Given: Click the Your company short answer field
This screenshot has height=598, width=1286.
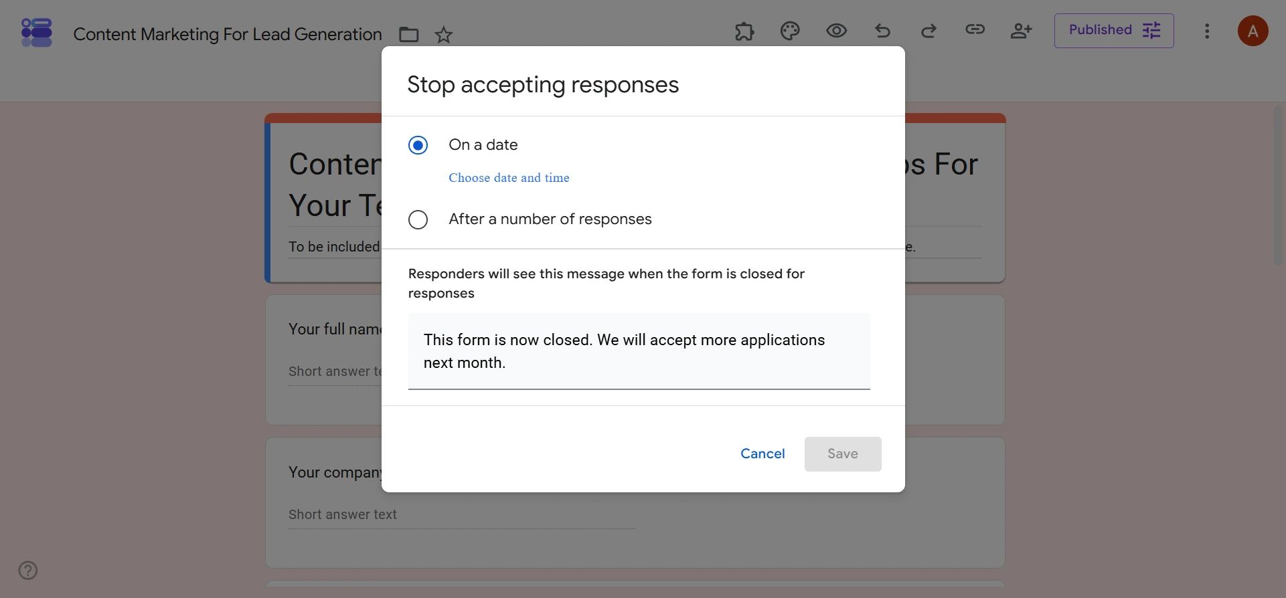Looking at the screenshot, I should pos(461,515).
